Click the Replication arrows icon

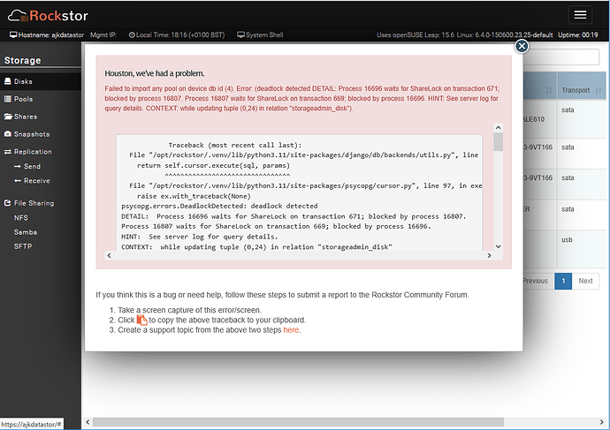[x=7, y=152]
